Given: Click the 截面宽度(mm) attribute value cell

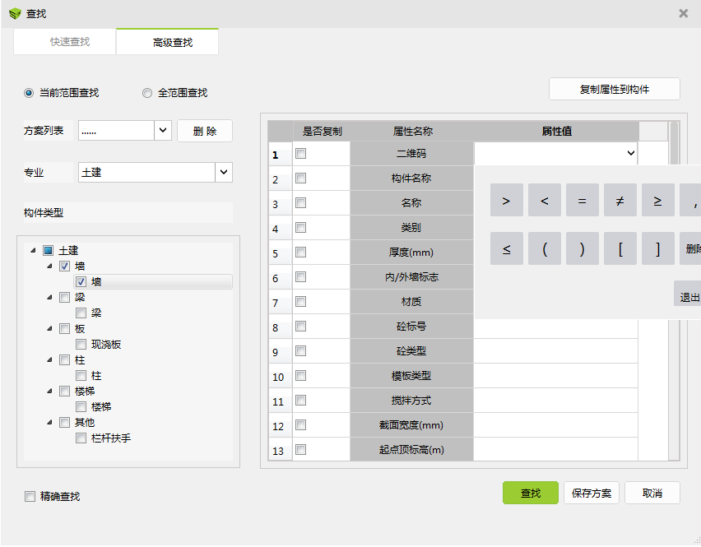Looking at the screenshot, I should [x=555, y=425].
